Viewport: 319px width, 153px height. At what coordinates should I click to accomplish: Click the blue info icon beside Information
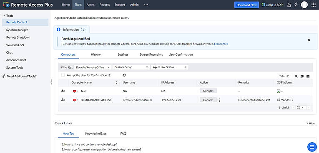58,30
